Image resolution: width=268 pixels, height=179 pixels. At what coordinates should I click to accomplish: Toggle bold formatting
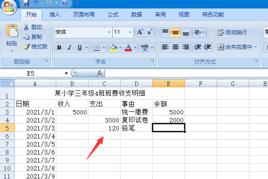pos(59,48)
